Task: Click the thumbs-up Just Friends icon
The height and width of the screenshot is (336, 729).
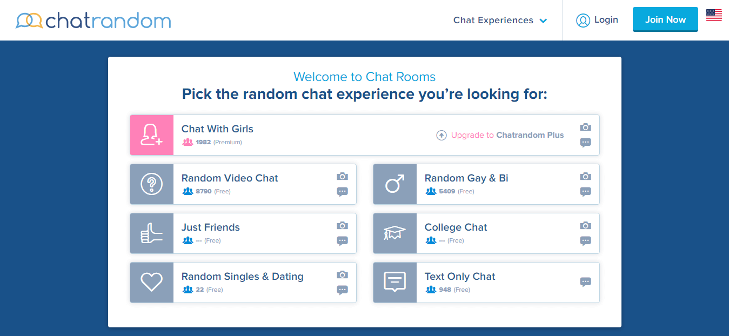Action: (151, 233)
